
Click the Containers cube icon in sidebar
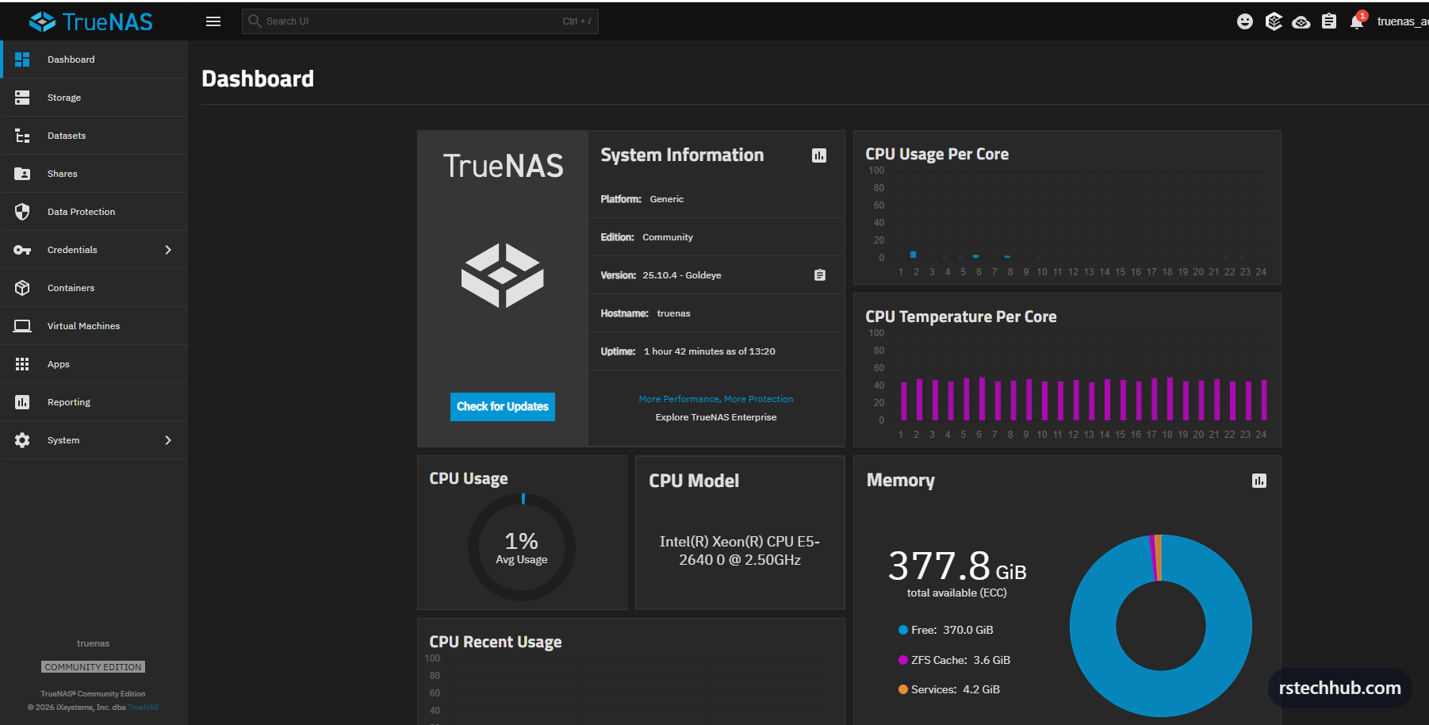point(22,288)
